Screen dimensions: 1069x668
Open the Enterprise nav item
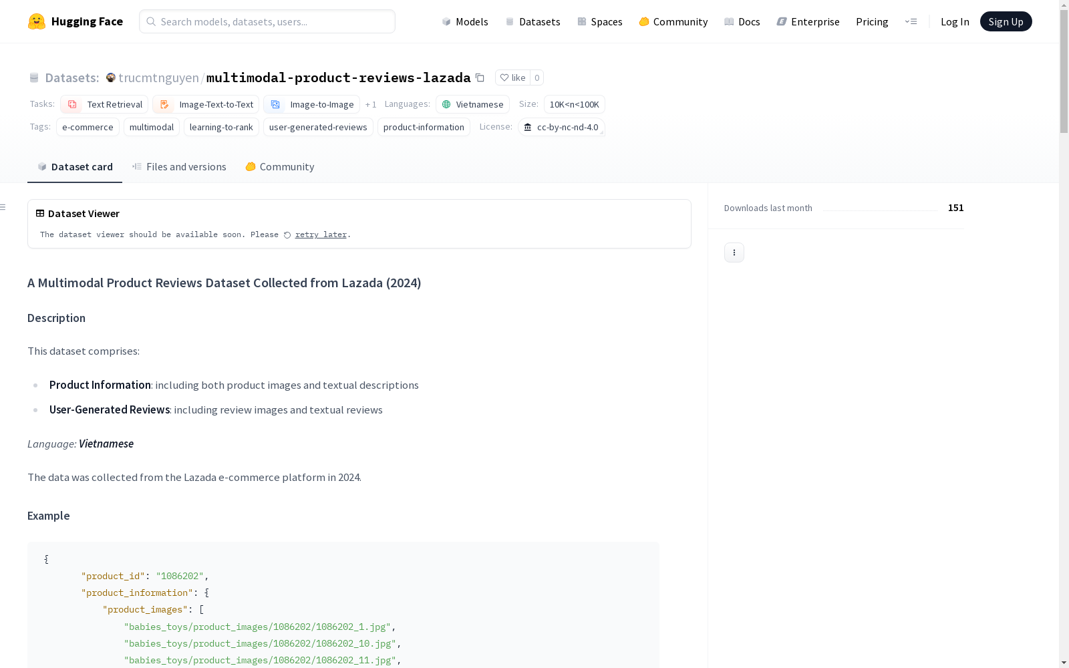(808, 21)
